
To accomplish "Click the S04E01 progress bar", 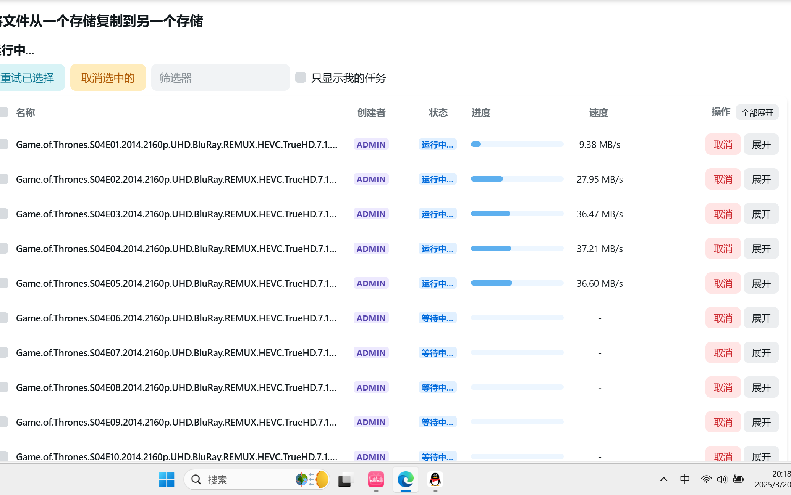I will (517, 144).
